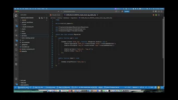Click the services breadcrumb segment

click(53, 18)
